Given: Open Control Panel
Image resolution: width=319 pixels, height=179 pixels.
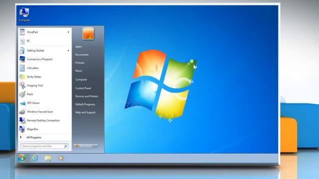Looking at the screenshot, I should (x=83, y=89).
